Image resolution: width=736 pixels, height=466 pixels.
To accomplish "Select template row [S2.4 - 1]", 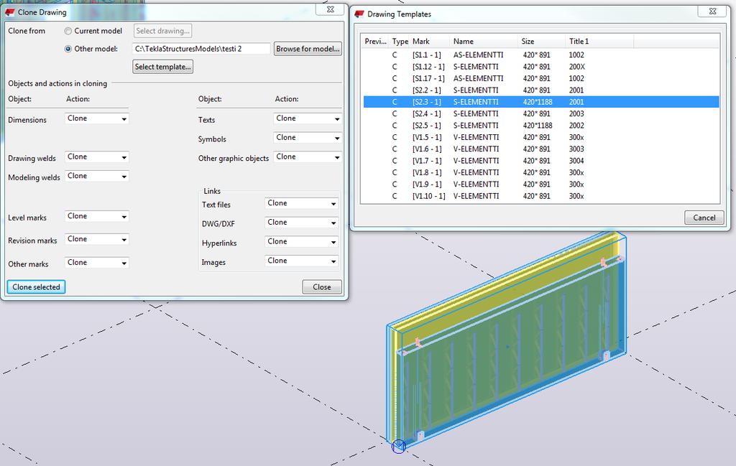I will click(x=541, y=113).
